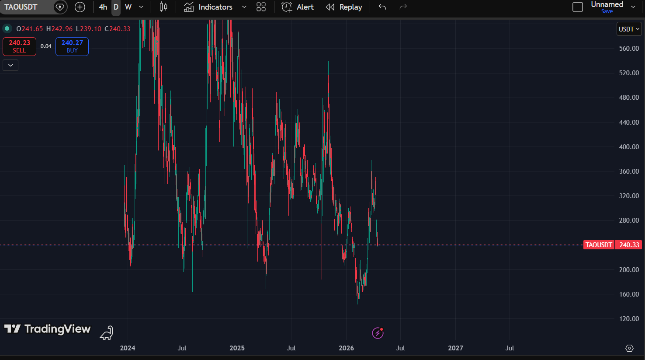Create a price Alert

coord(298,7)
